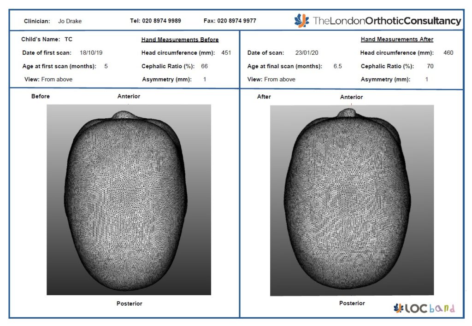Click the Child's Name value TC
This screenshot has width=472, height=326.
click(68, 40)
